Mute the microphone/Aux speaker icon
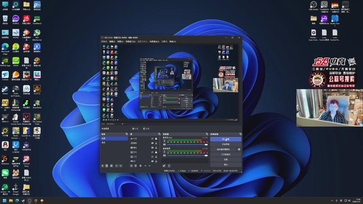This screenshot has height=204, width=363. 165,145
